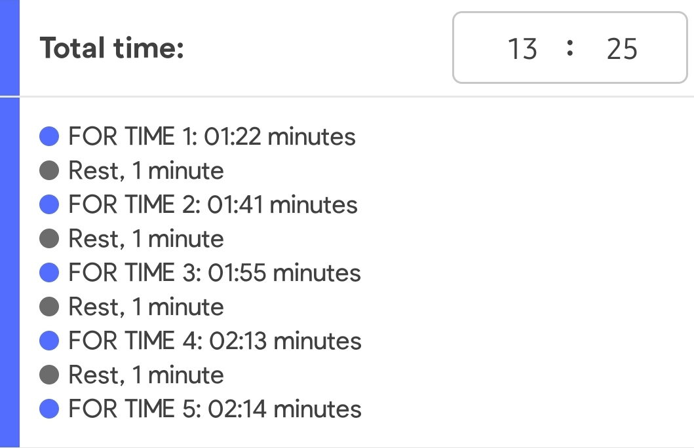Select FOR TIME 1: 01:22 minutes entry
Image resolution: width=694 pixels, height=448 pixels.
(212, 136)
